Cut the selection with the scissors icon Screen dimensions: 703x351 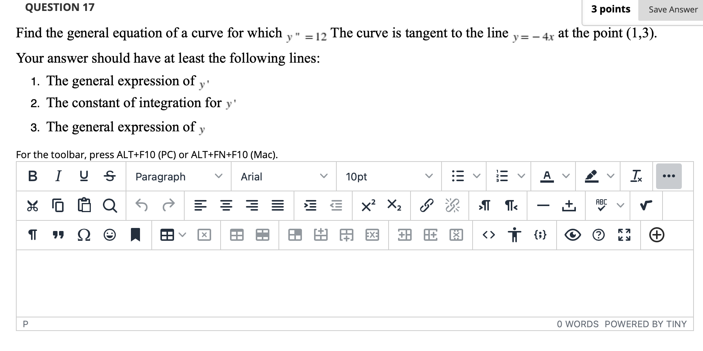pos(33,206)
